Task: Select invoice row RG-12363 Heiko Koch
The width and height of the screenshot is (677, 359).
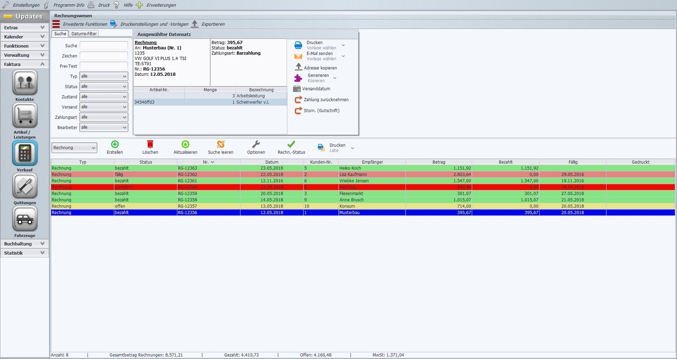Action: (363, 168)
